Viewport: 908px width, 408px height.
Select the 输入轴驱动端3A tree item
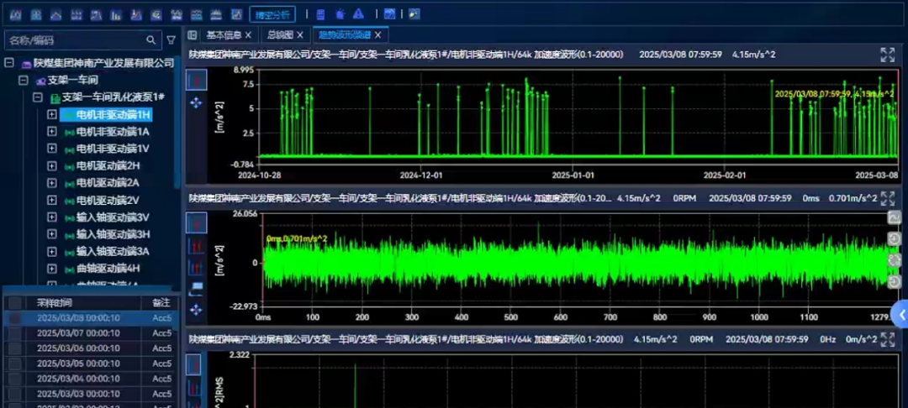(113, 251)
